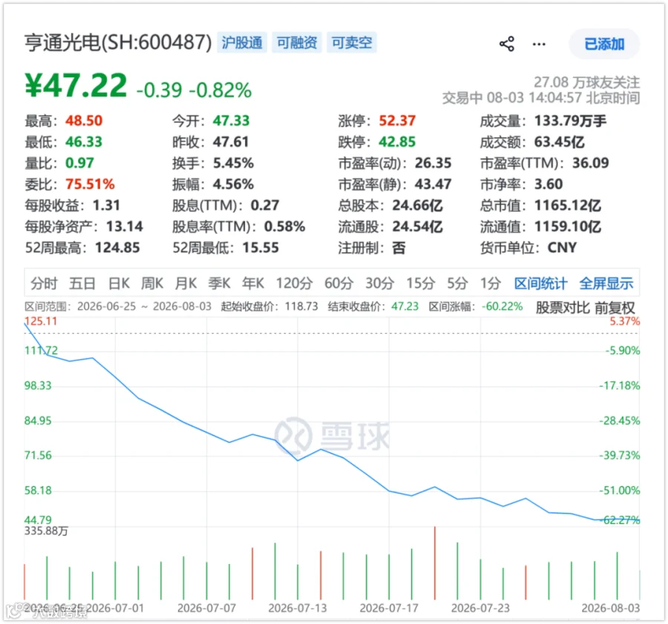The width and height of the screenshot is (668, 624).
Task: Click the change text -0.39 -0.82%
Action: click(194, 90)
